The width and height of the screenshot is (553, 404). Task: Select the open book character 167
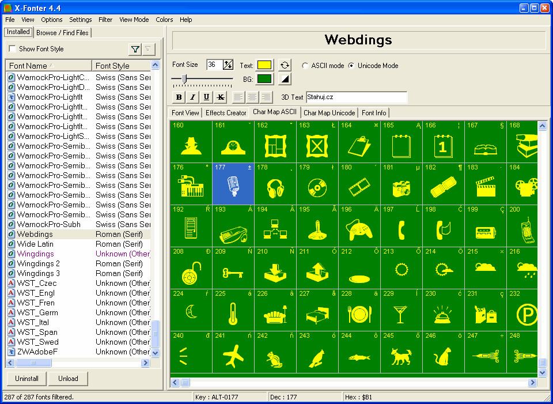point(486,142)
